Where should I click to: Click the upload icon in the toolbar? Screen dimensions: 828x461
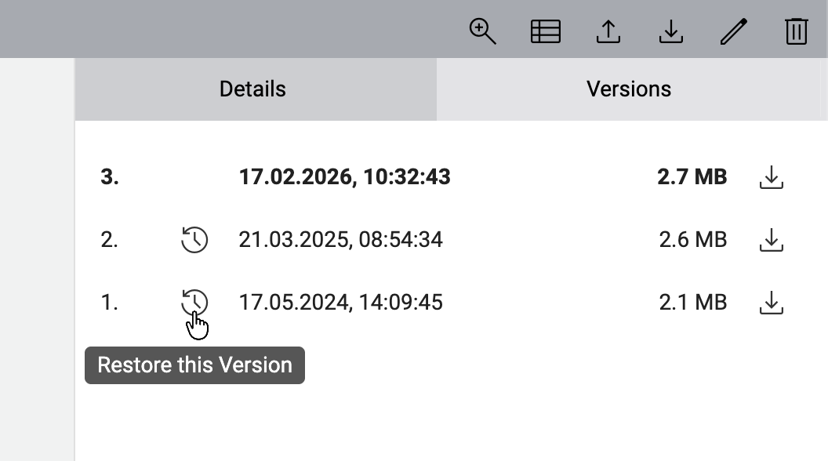coord(608,31)
